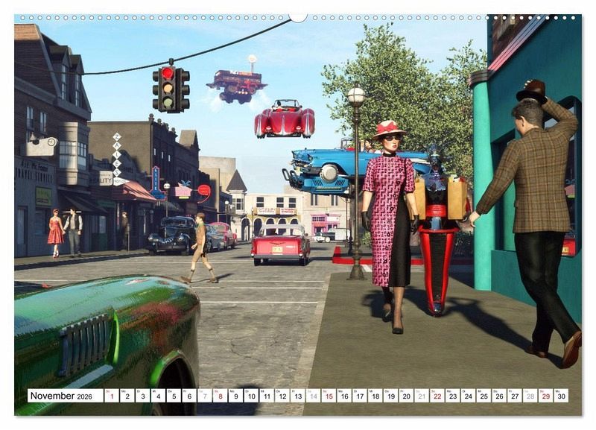Click the calendar binding hook at top center
This screenshot has height=430, width=596.
point(298,16)
